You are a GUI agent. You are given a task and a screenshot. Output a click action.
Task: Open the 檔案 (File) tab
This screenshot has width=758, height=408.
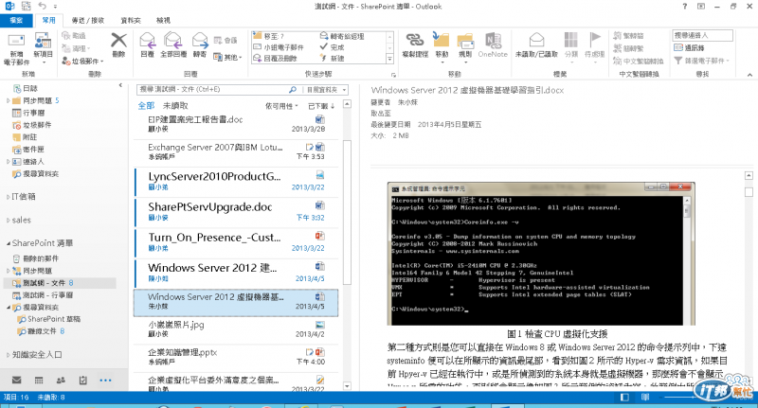click(x=16, y=20)
